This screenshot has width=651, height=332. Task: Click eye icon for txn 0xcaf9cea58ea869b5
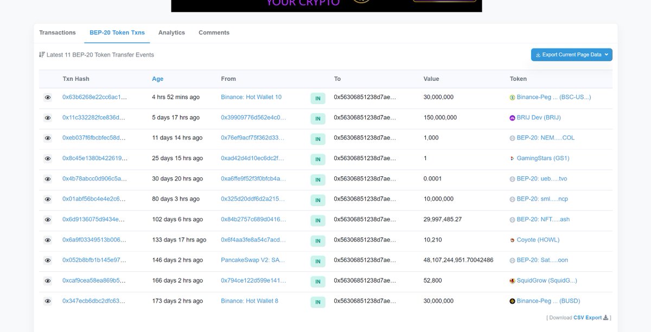coord(48,280)
